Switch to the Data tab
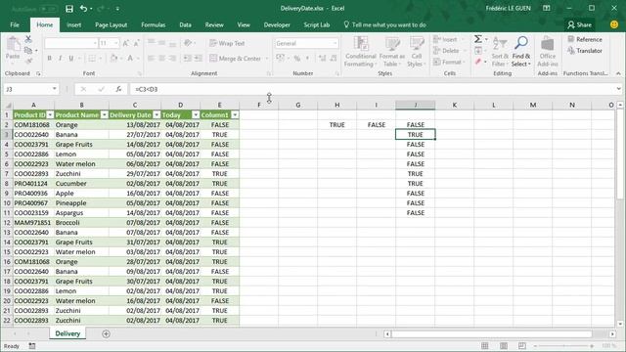Screen dimensions: 626x352 185,24
